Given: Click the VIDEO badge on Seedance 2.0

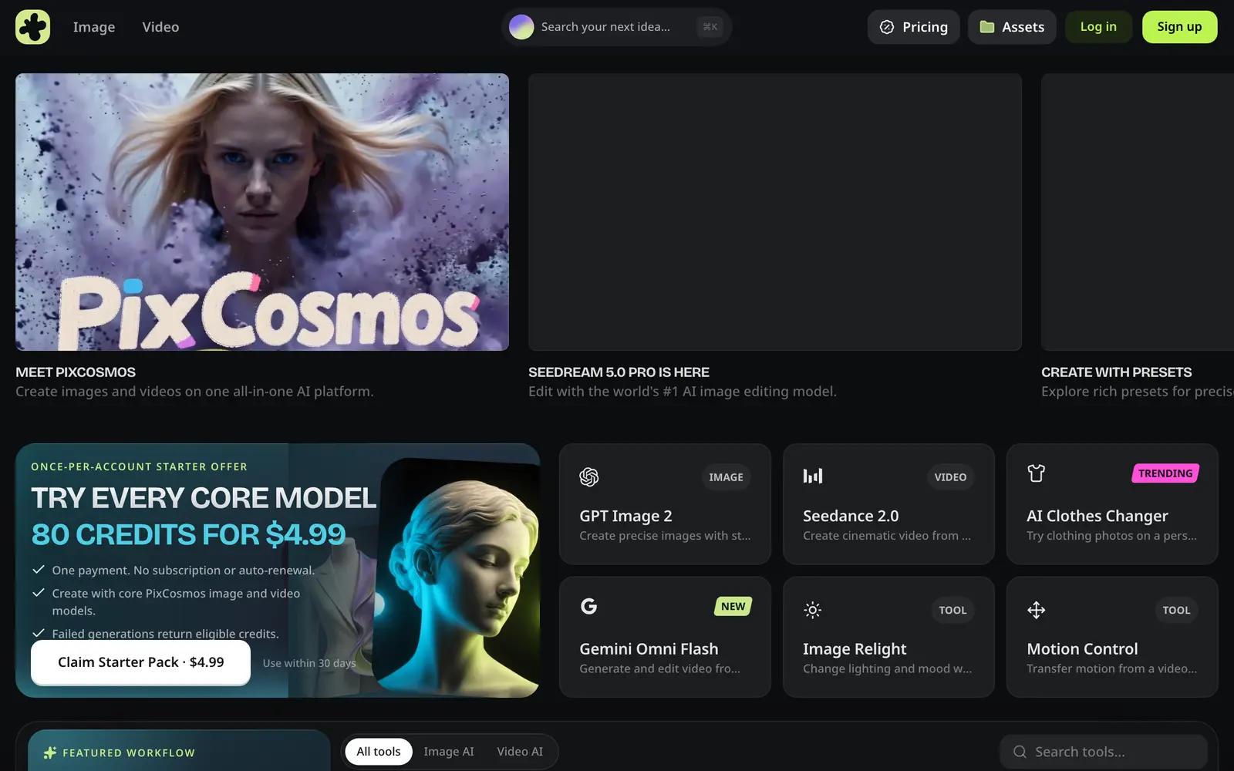Looking at the screenshot, I should (950, 477).
